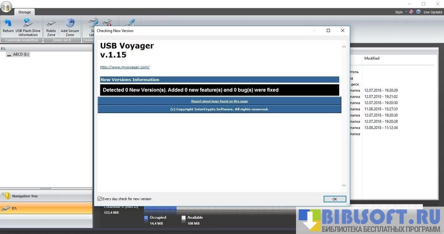The image size is (444, 234).
Task: Toggle Every day check for new version
Action: [99, 199]
